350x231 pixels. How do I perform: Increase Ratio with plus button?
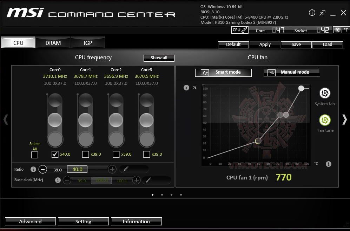tap(112, 169)
